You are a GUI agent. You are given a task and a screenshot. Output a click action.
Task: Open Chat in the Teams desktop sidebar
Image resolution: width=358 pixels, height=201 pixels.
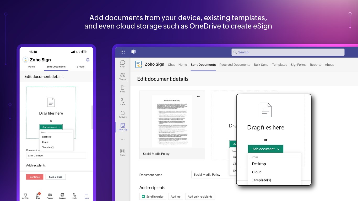coord(123,64)
